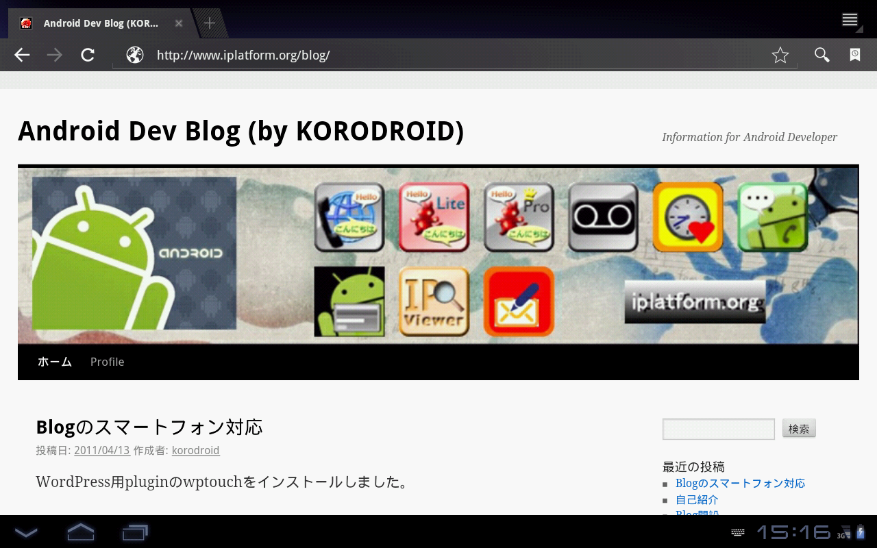This screenshot has height=548, width=877.
Task: Click the red mail pen app icon
Action: point(519,301)
